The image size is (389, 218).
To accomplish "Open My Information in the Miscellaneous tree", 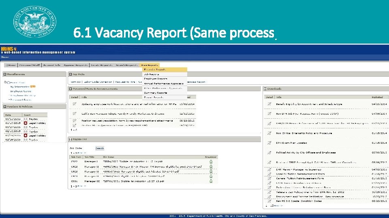I will tap(19, 87).
